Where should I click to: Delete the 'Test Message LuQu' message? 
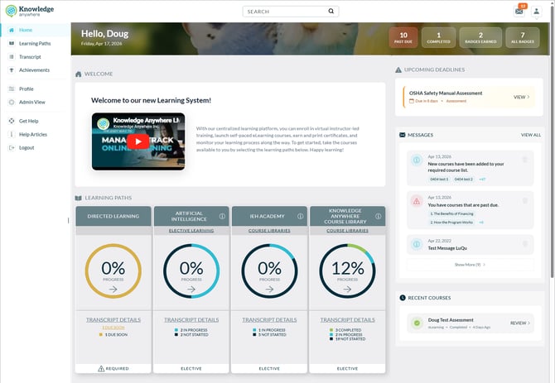(x=525, y=244)
